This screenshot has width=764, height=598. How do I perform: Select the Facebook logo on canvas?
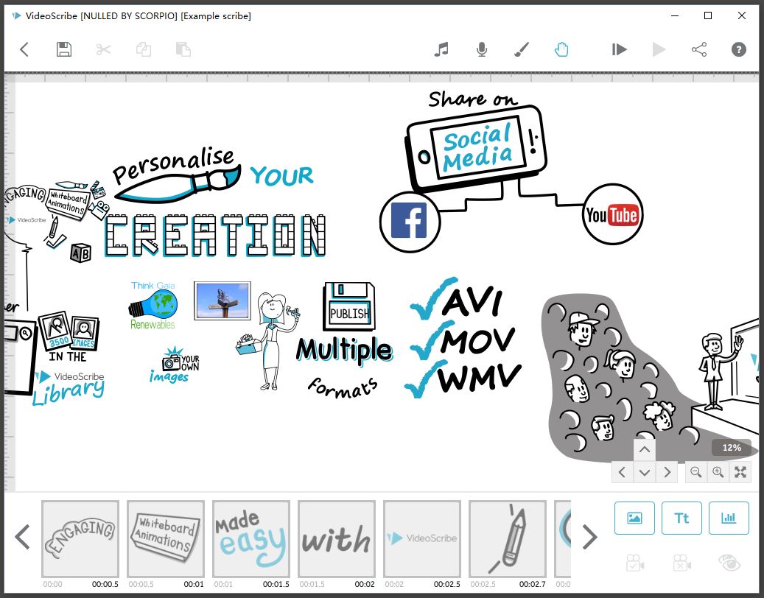(x=410, y=222)
